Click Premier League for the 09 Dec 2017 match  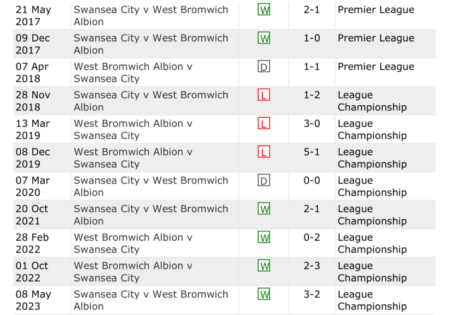point(376,38)
